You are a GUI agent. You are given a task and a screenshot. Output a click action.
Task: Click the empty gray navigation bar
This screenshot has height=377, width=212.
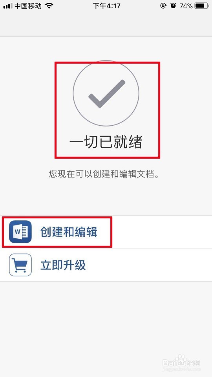[x=106, y=24]
